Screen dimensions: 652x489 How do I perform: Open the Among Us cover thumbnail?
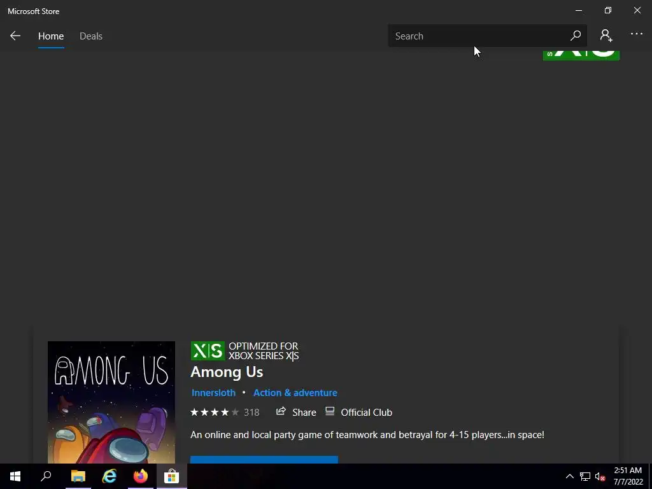pyautogui.click(x=111, y=402)
